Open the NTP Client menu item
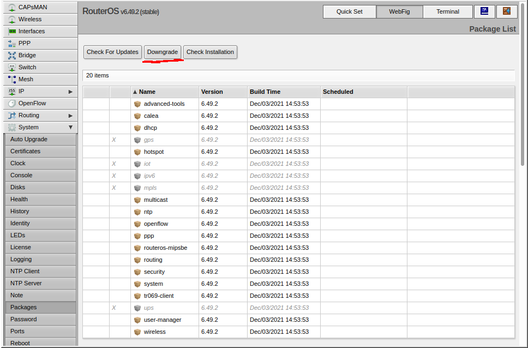Image resolution: width=528 pixels, height=348 pixels. click(41, 272)
